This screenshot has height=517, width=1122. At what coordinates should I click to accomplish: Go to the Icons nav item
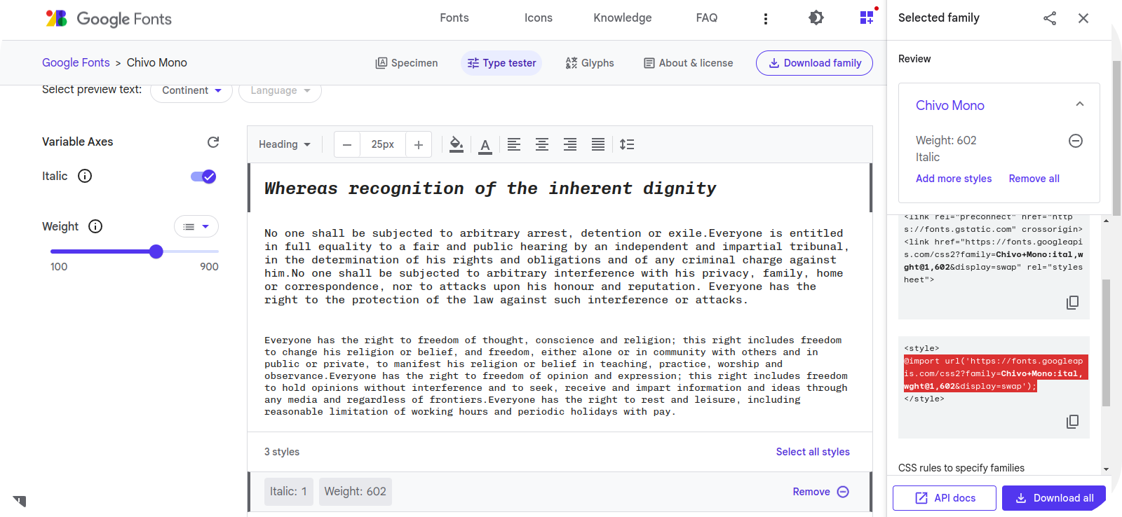[539, 18]
